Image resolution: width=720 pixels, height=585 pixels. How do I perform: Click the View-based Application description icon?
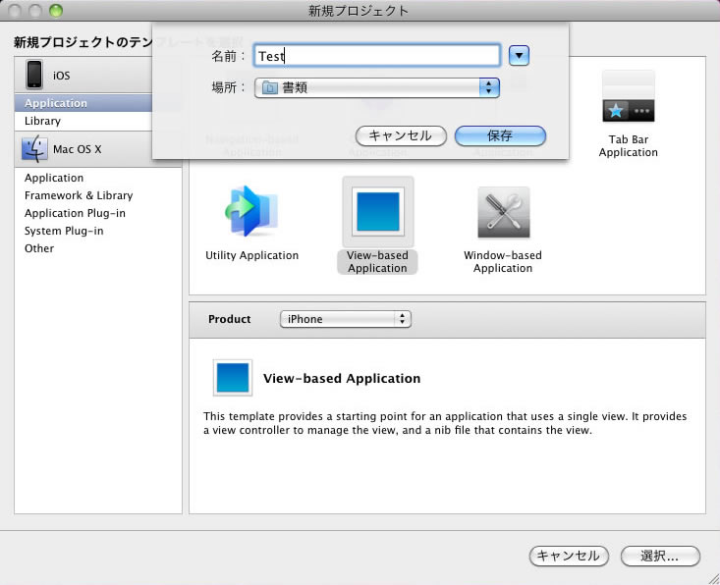pos(233,378)
